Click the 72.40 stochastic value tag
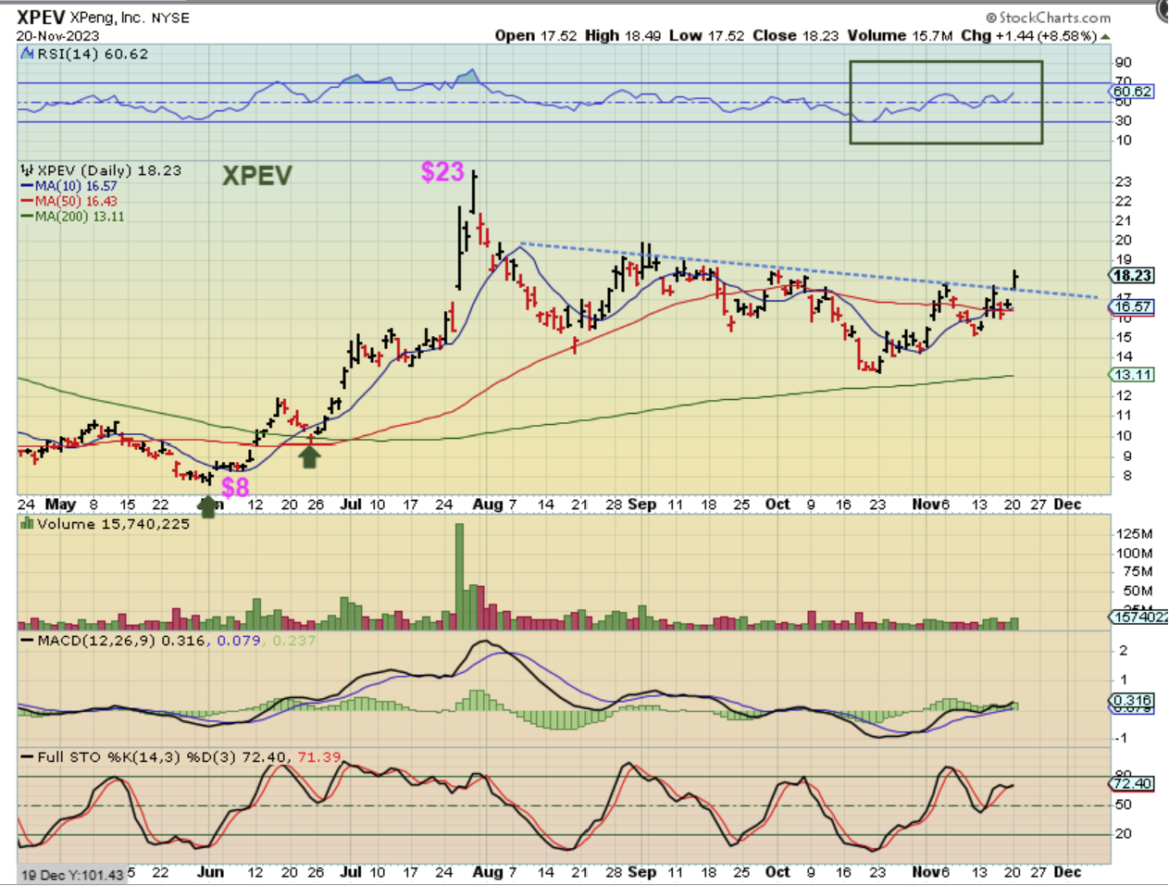Viewport: 1169px width, 886px height. click(x=1131, y=784)
